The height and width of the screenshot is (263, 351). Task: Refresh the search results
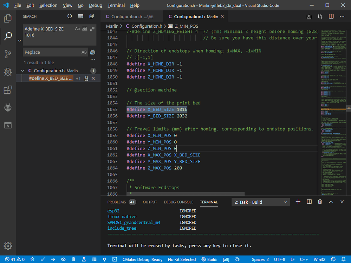[70, 16]
